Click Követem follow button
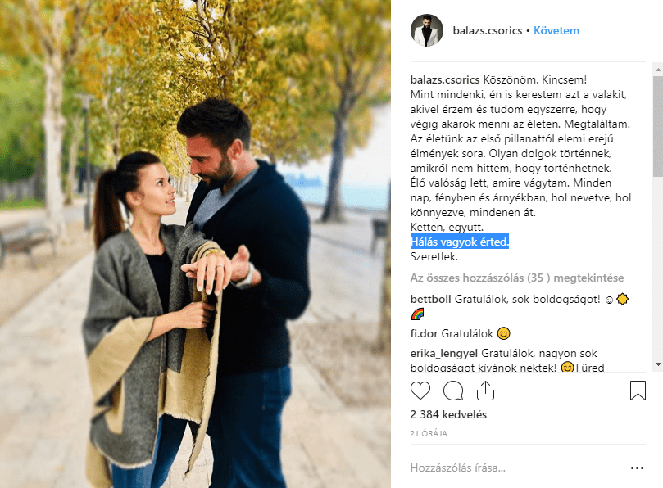Image resolution: width=663 pixels, height=488 pixels. tap(556, 31)
